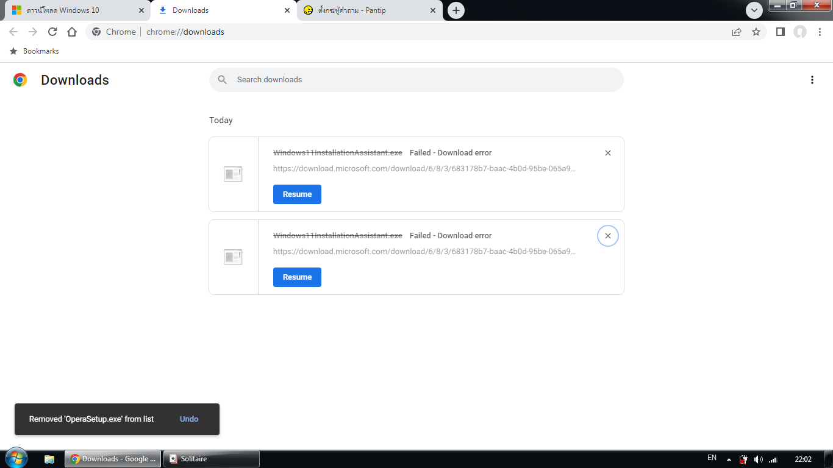Resume the first failed download

tap(297, 194)
